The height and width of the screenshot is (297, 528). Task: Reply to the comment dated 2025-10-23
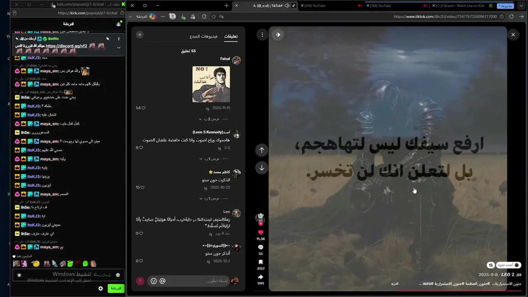(205, 187)
